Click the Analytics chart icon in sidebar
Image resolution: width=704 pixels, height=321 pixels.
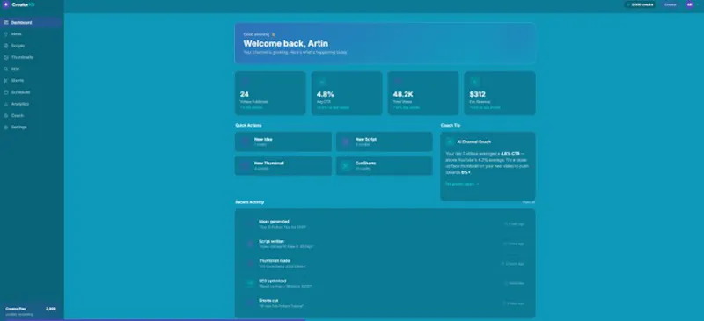pyautogui.click(x=6, y=104)
